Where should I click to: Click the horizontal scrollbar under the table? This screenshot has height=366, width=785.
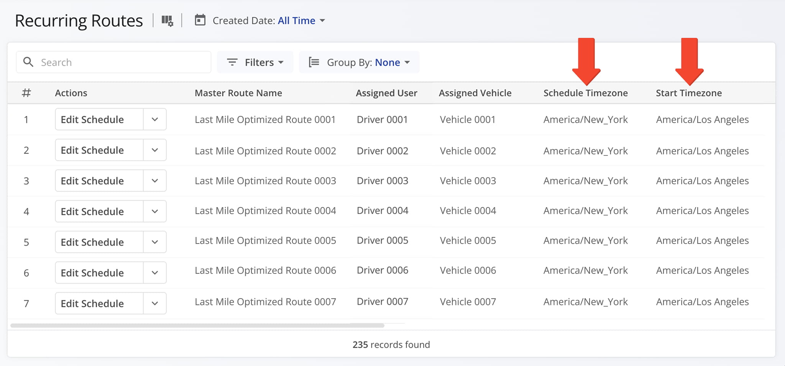[197, 325]
